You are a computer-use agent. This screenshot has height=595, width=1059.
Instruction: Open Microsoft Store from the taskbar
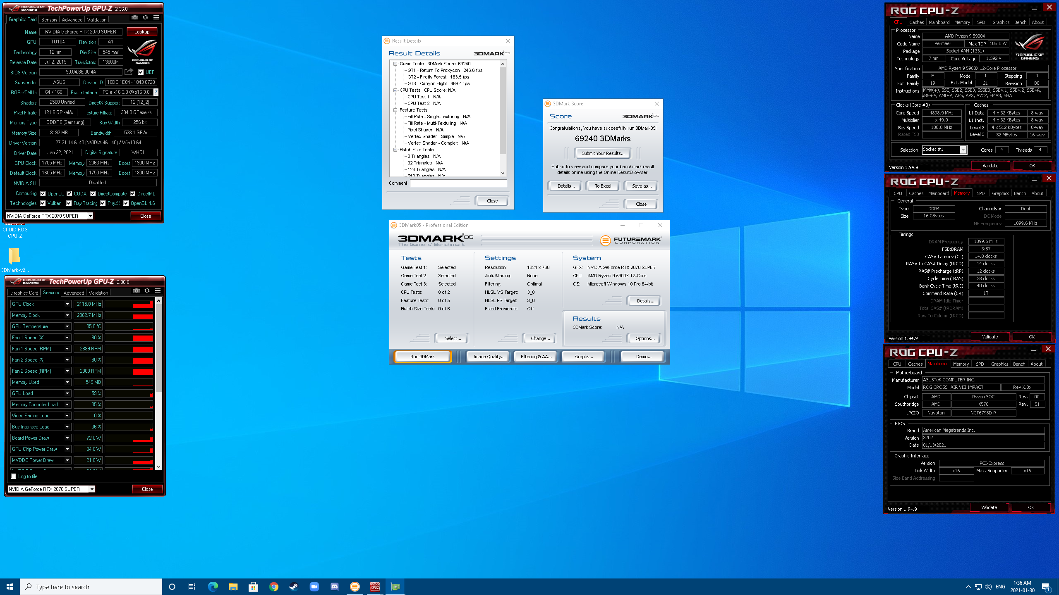coord(253,587)
